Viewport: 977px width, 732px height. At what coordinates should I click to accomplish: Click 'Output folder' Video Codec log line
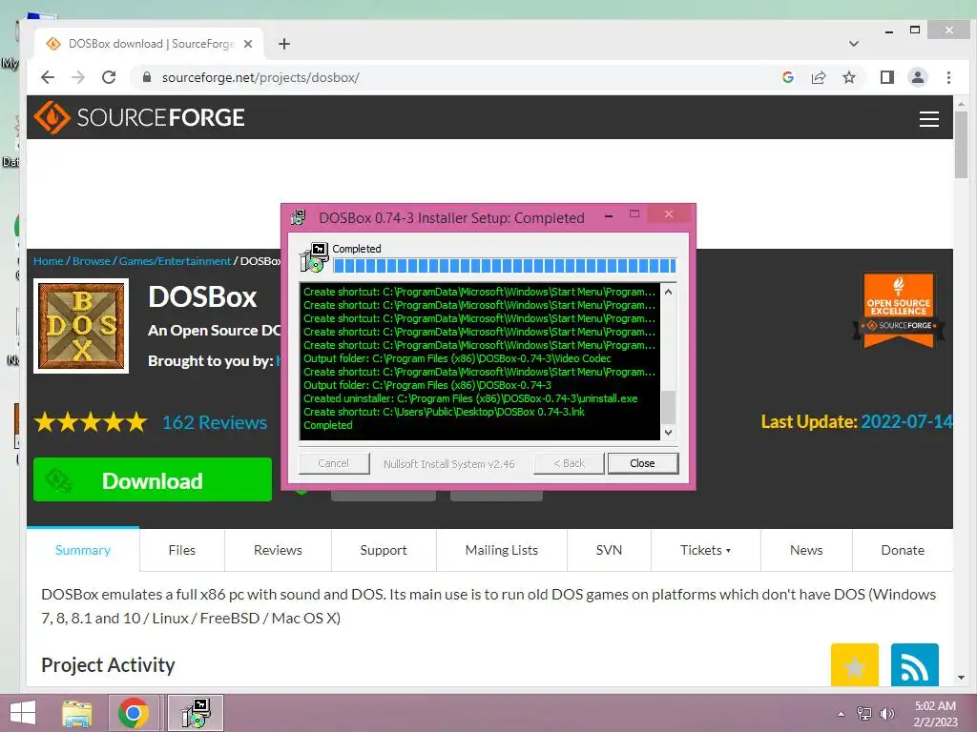coord(457,358)
